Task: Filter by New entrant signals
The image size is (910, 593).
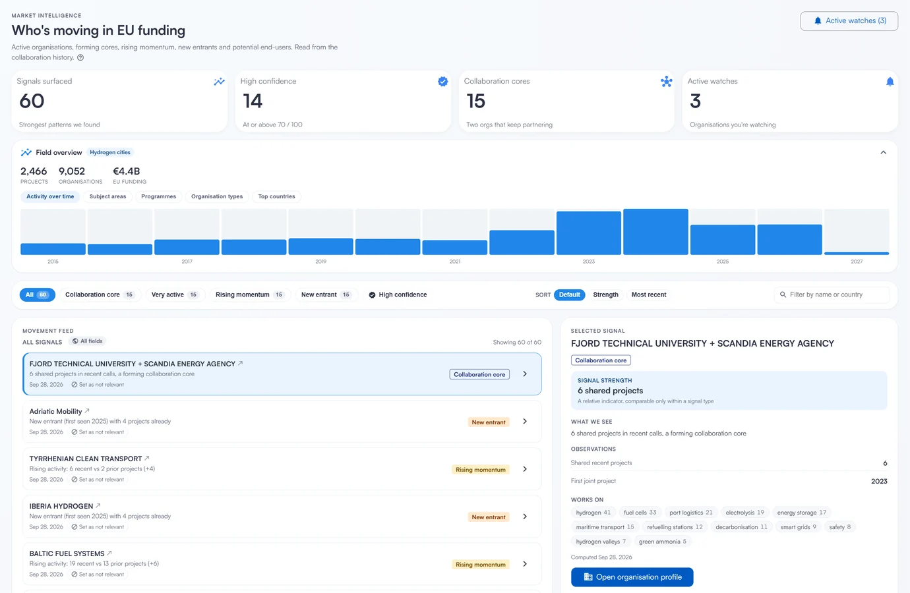Action: (326, 295)
